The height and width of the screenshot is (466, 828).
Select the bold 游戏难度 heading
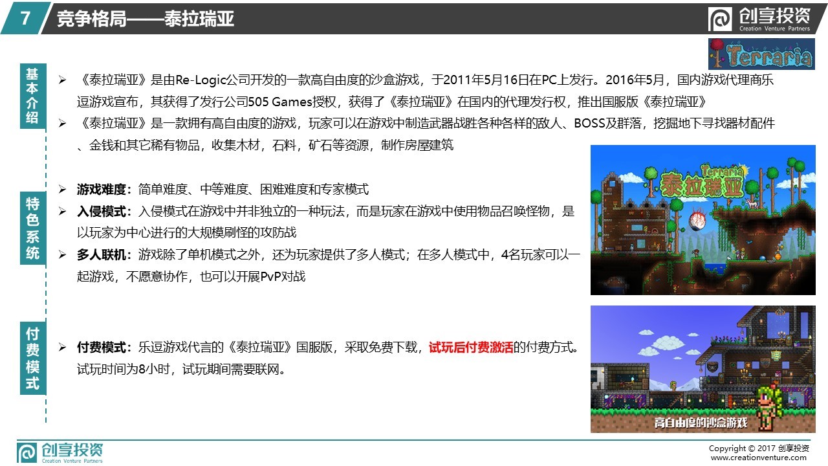[x=102, y=189]
